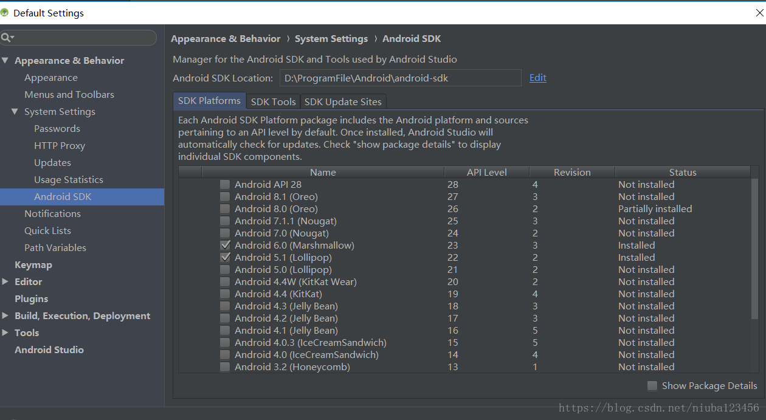Click Appearance & Behavior in the breadcrumb

tap(226, 38)
